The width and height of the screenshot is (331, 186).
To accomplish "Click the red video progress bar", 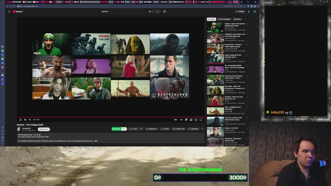I will coord(111,117).
